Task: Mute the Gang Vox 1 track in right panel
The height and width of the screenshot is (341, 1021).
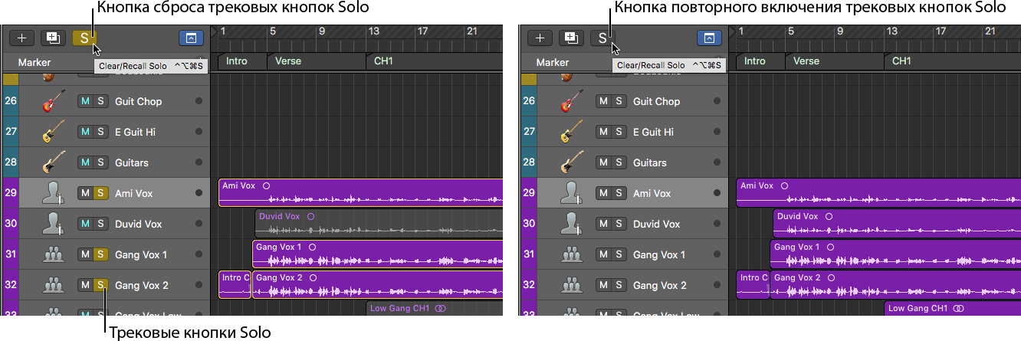Action: click(603, 254)
